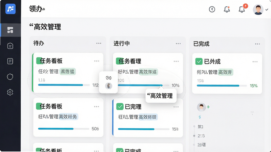Open the notes list icon in sidebar
271x152 pixels.
pos(10,61)
